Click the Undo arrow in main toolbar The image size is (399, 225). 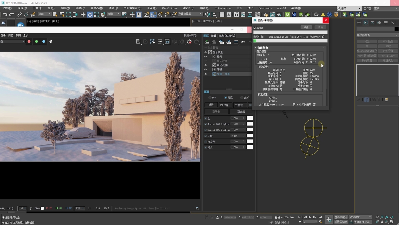tap(5, 15)
